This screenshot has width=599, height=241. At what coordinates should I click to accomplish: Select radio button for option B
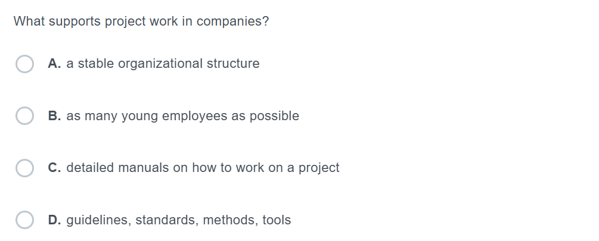(x=24, y=116)
